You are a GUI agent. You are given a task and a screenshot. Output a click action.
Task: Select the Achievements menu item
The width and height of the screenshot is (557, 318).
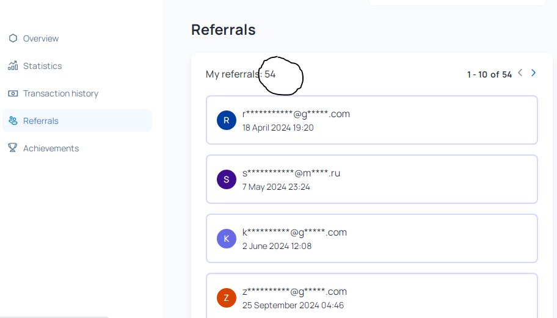click(51, 148)
